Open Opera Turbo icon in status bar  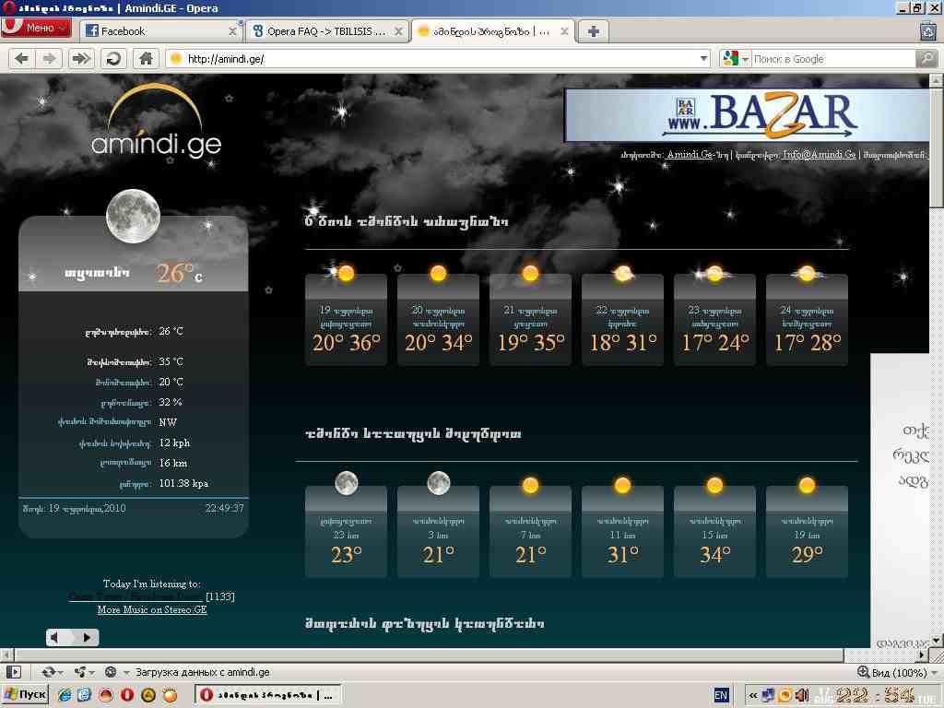111,672
